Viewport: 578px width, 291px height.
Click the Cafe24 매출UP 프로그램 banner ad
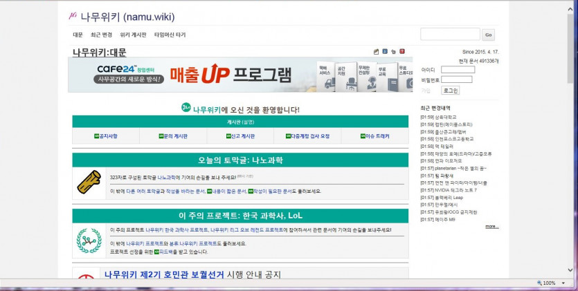240,75
